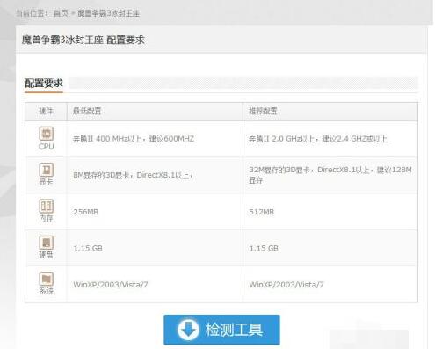The height and width of the screenshot is (349, 435).
Task: Open 魔兽争霸3冰封王座 breadcrumb link
Action: pos(108,13)
